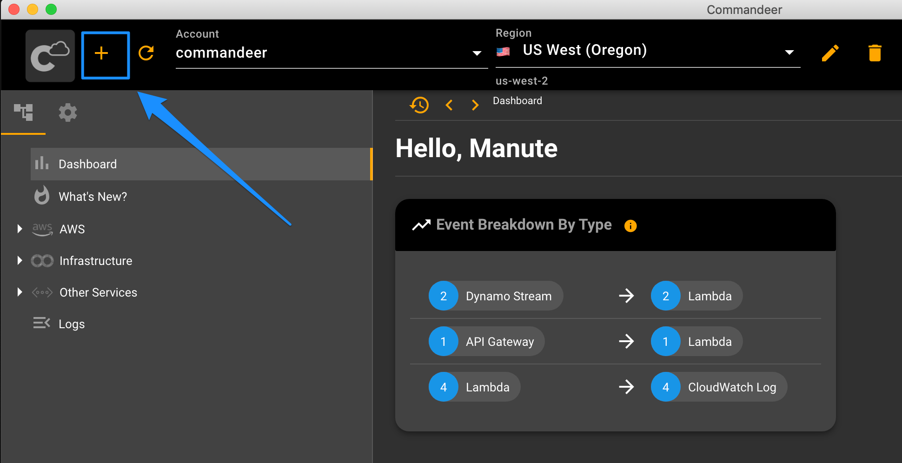Switch to the tree navigation tab
The image size is (902, 463).
23,112
